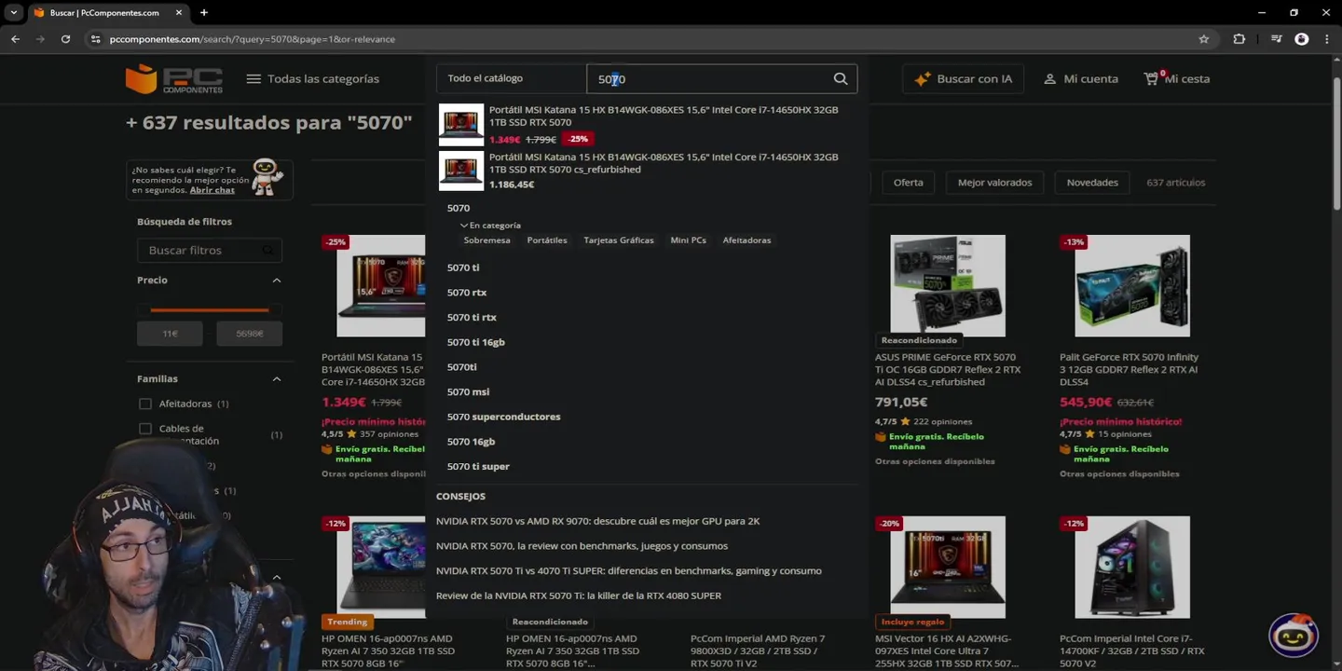Choose the '5070 ti' search suggestion
The image size is (1342, 671).
point(463,267)
